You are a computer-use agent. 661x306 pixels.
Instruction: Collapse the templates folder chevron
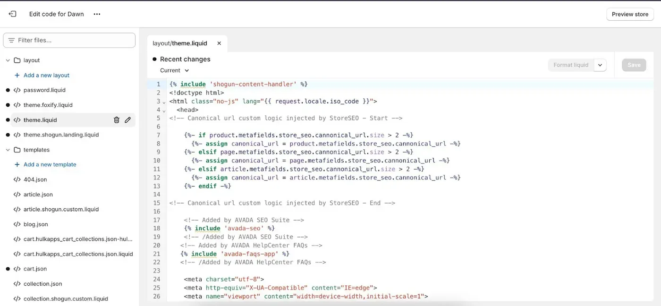pos(8,150)
